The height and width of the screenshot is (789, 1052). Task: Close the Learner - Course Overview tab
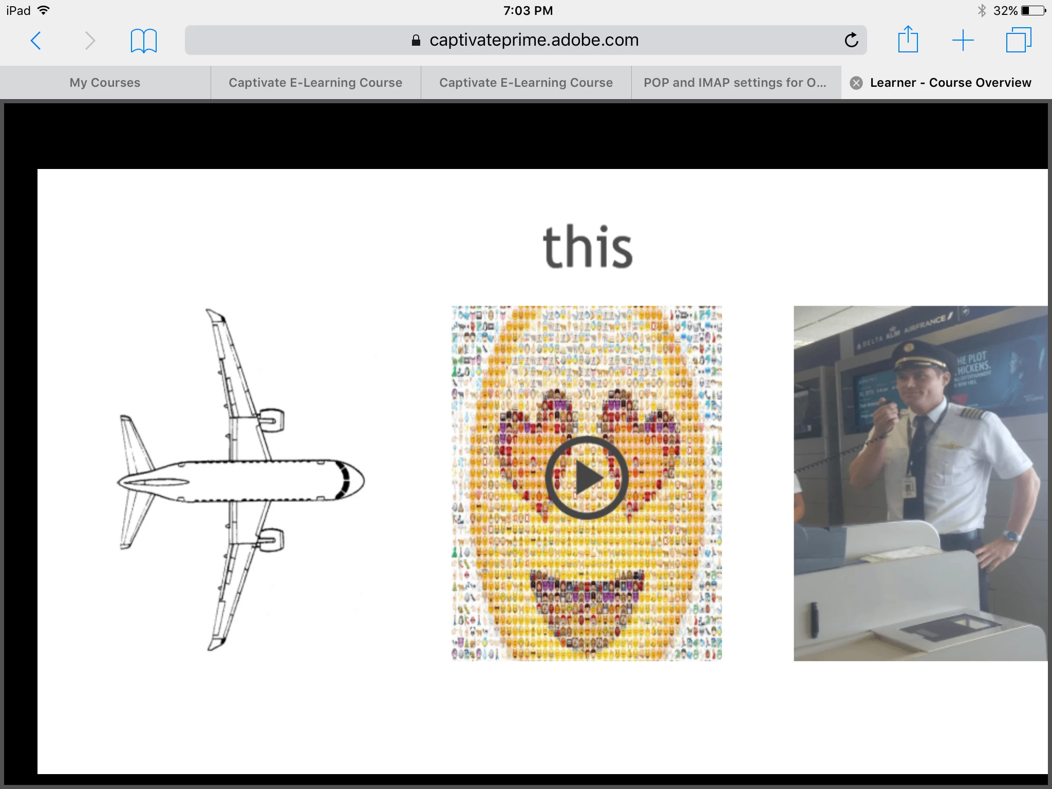point(856,83)
